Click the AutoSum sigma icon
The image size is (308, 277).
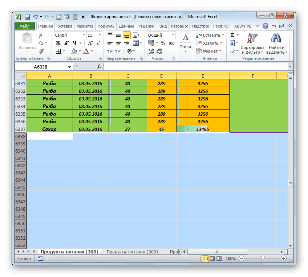pos(232,34)
